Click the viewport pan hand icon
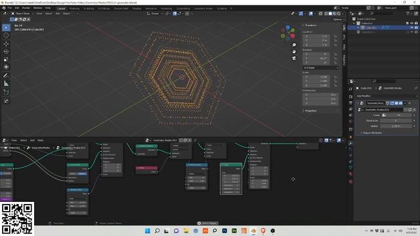 click(x=294, y=52)
